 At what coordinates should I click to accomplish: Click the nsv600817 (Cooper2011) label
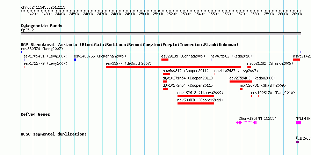point(186,71)
